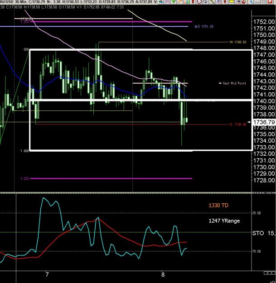Select the yellow rectangle drawing tool
The image size is (276, 283).
[x=232, y=1]
